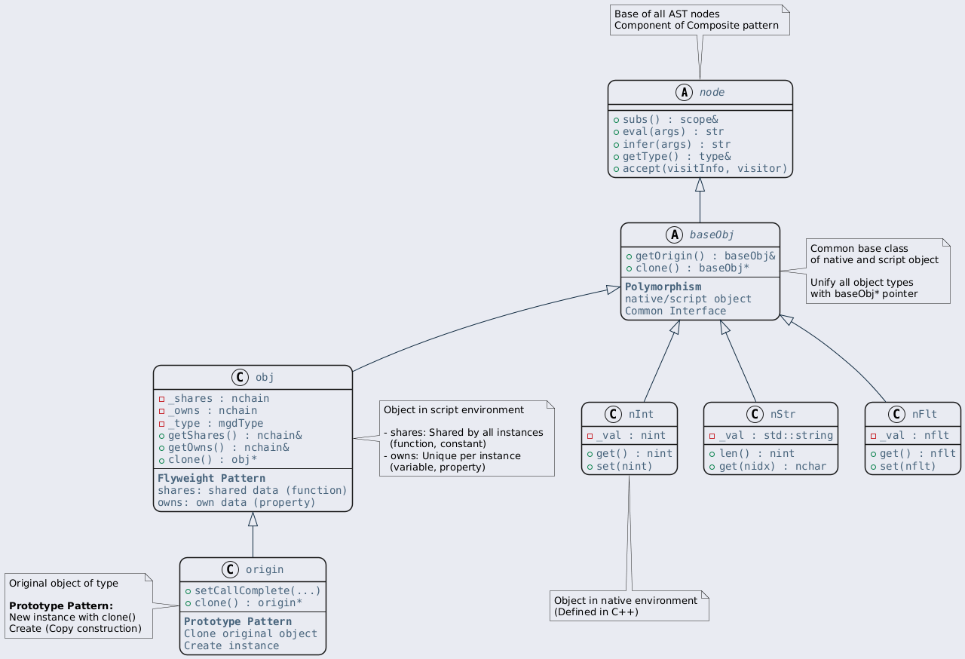Click 'Unify all object types' note text

tap(860, 282)
